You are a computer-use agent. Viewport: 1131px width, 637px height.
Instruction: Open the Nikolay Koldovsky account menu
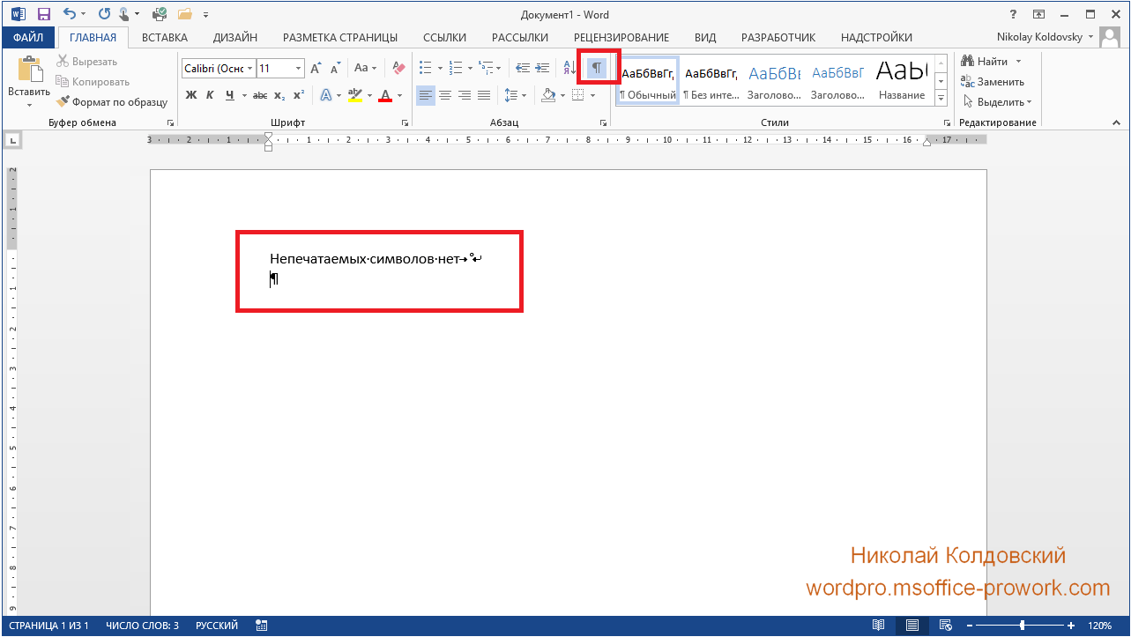coord(1045,37)
